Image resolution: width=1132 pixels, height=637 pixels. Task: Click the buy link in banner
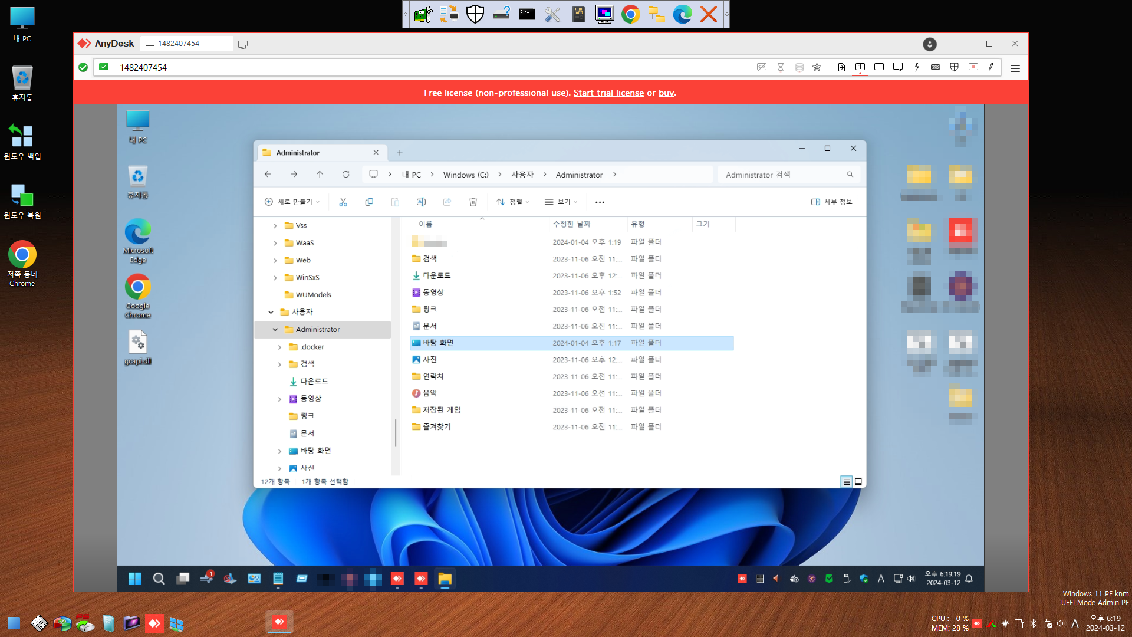(666, 93)
